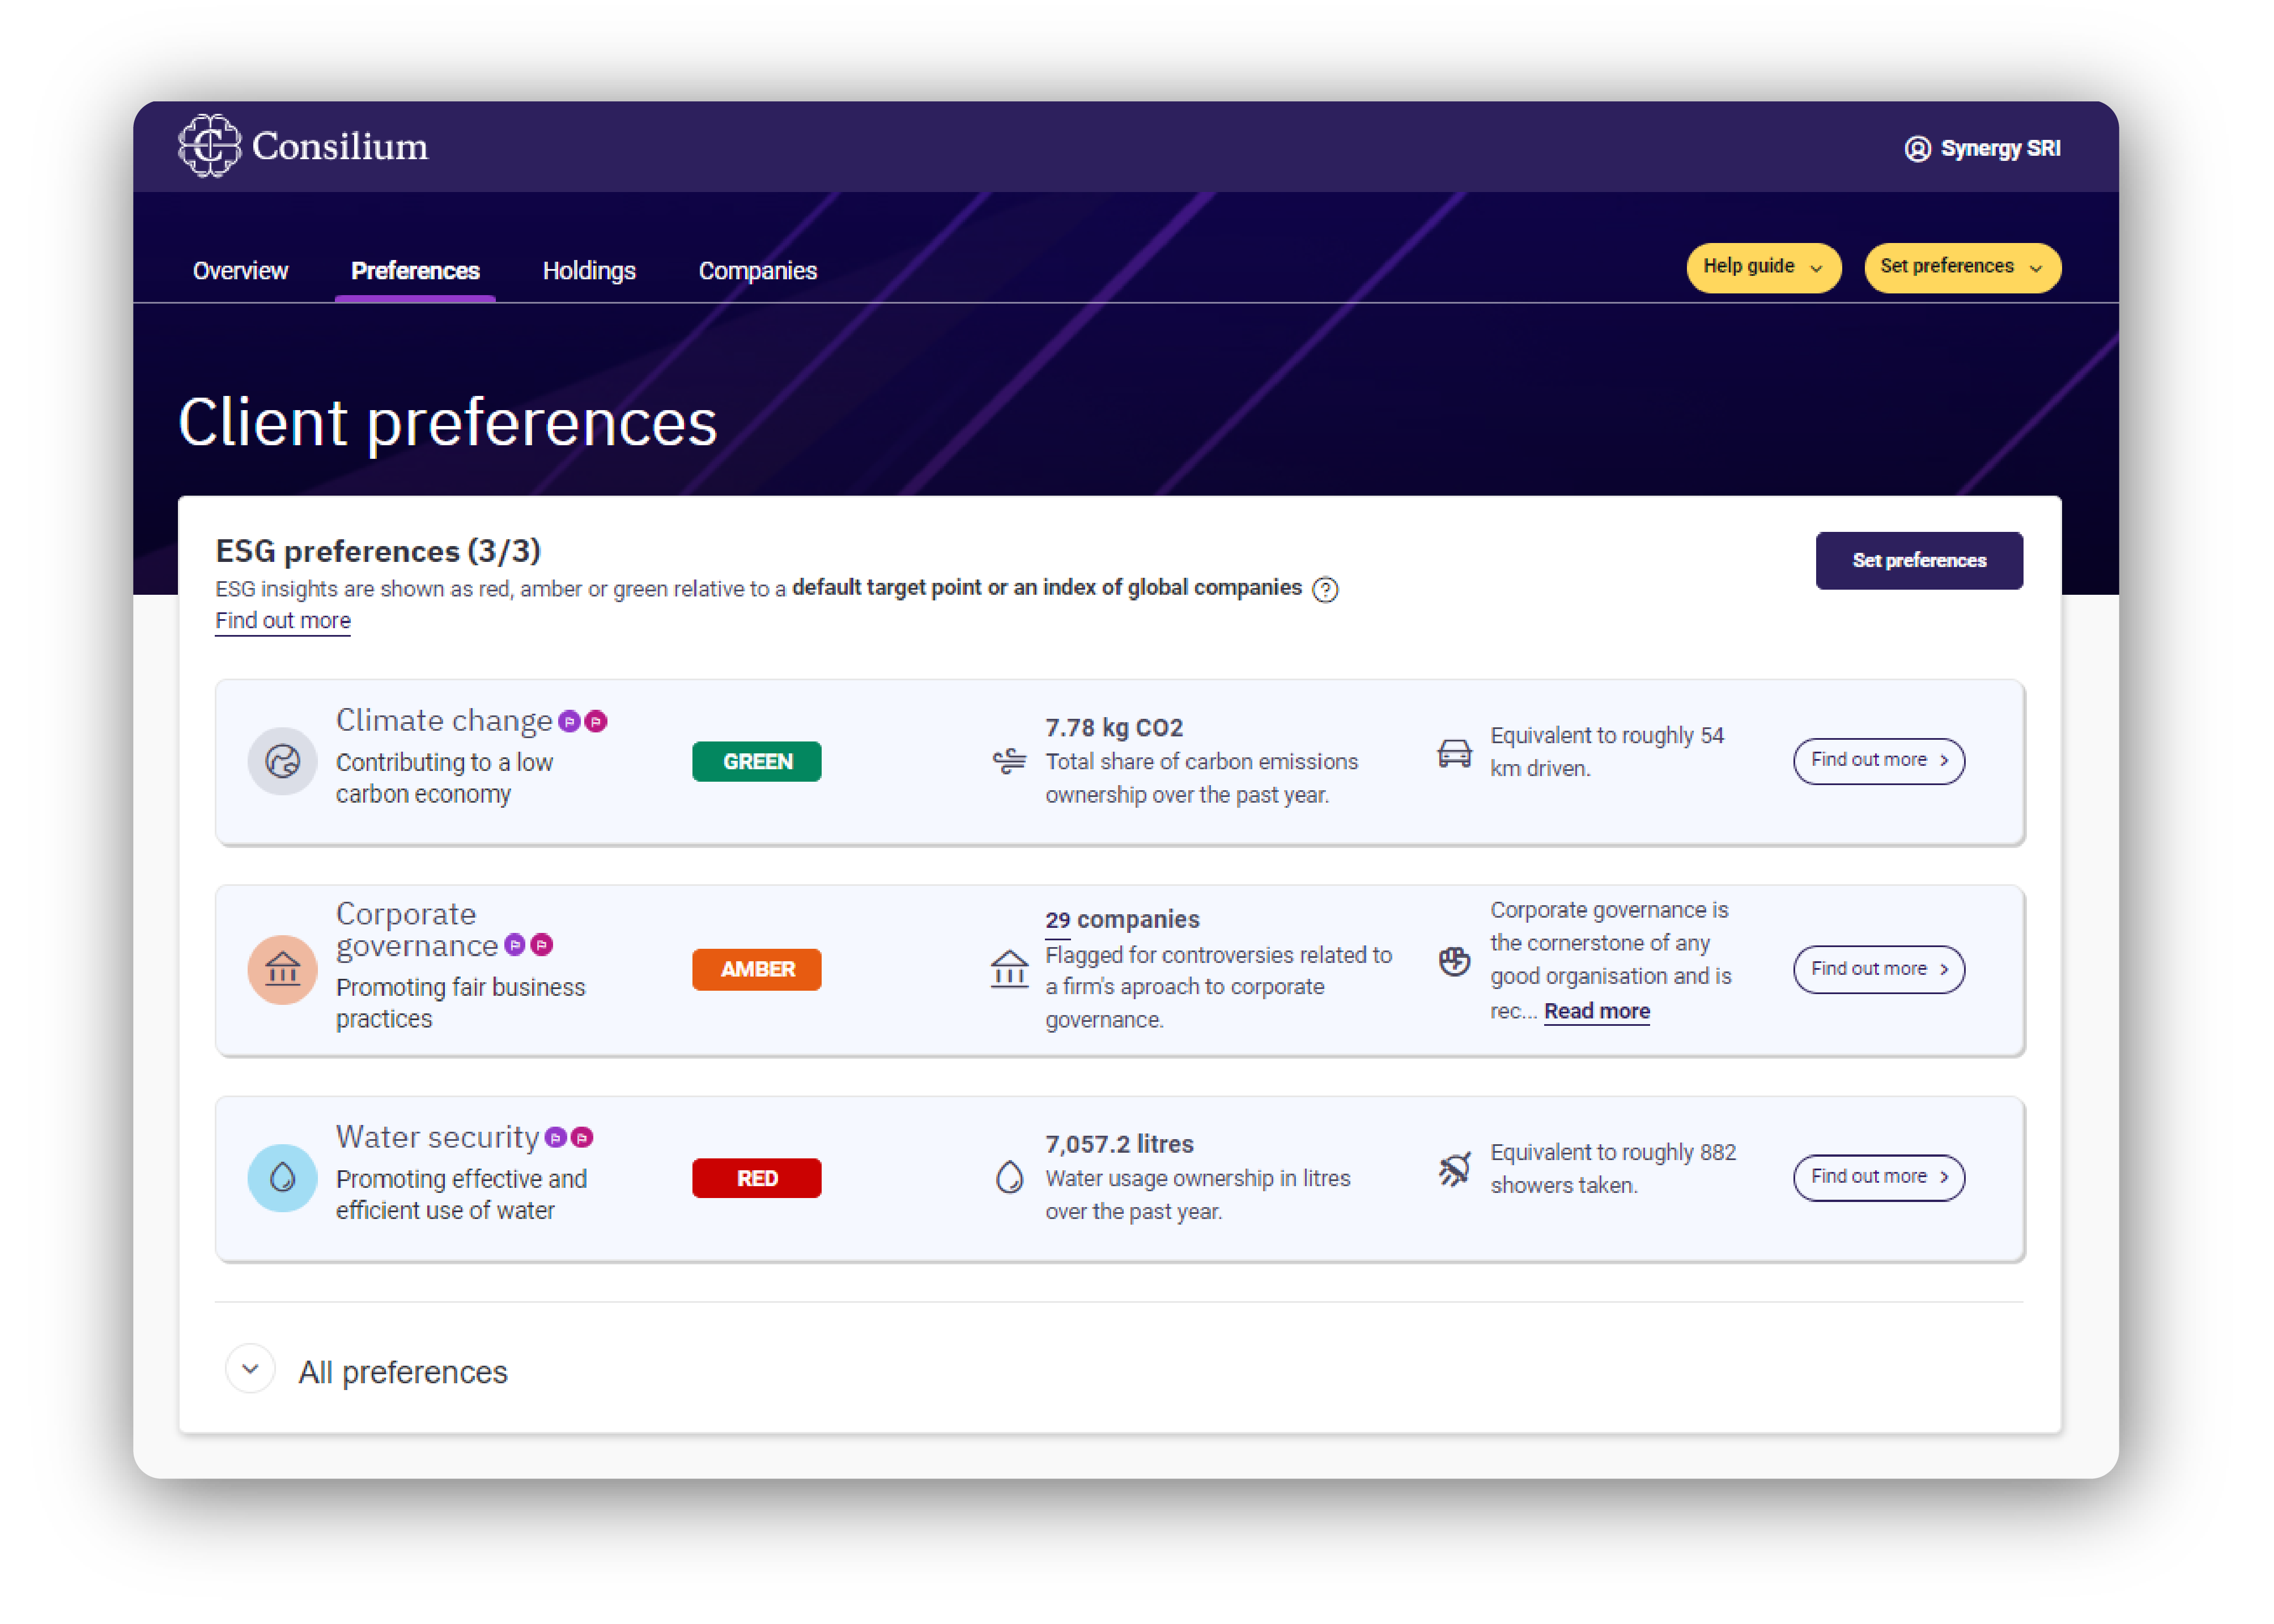Open the yellow Set preferences dropdown
Image resolution: width=2274 pixels, height=1624 pixels.
tap(1961, 267)
